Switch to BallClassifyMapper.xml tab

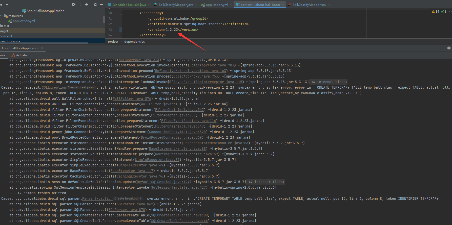click(x=309, y=5)
